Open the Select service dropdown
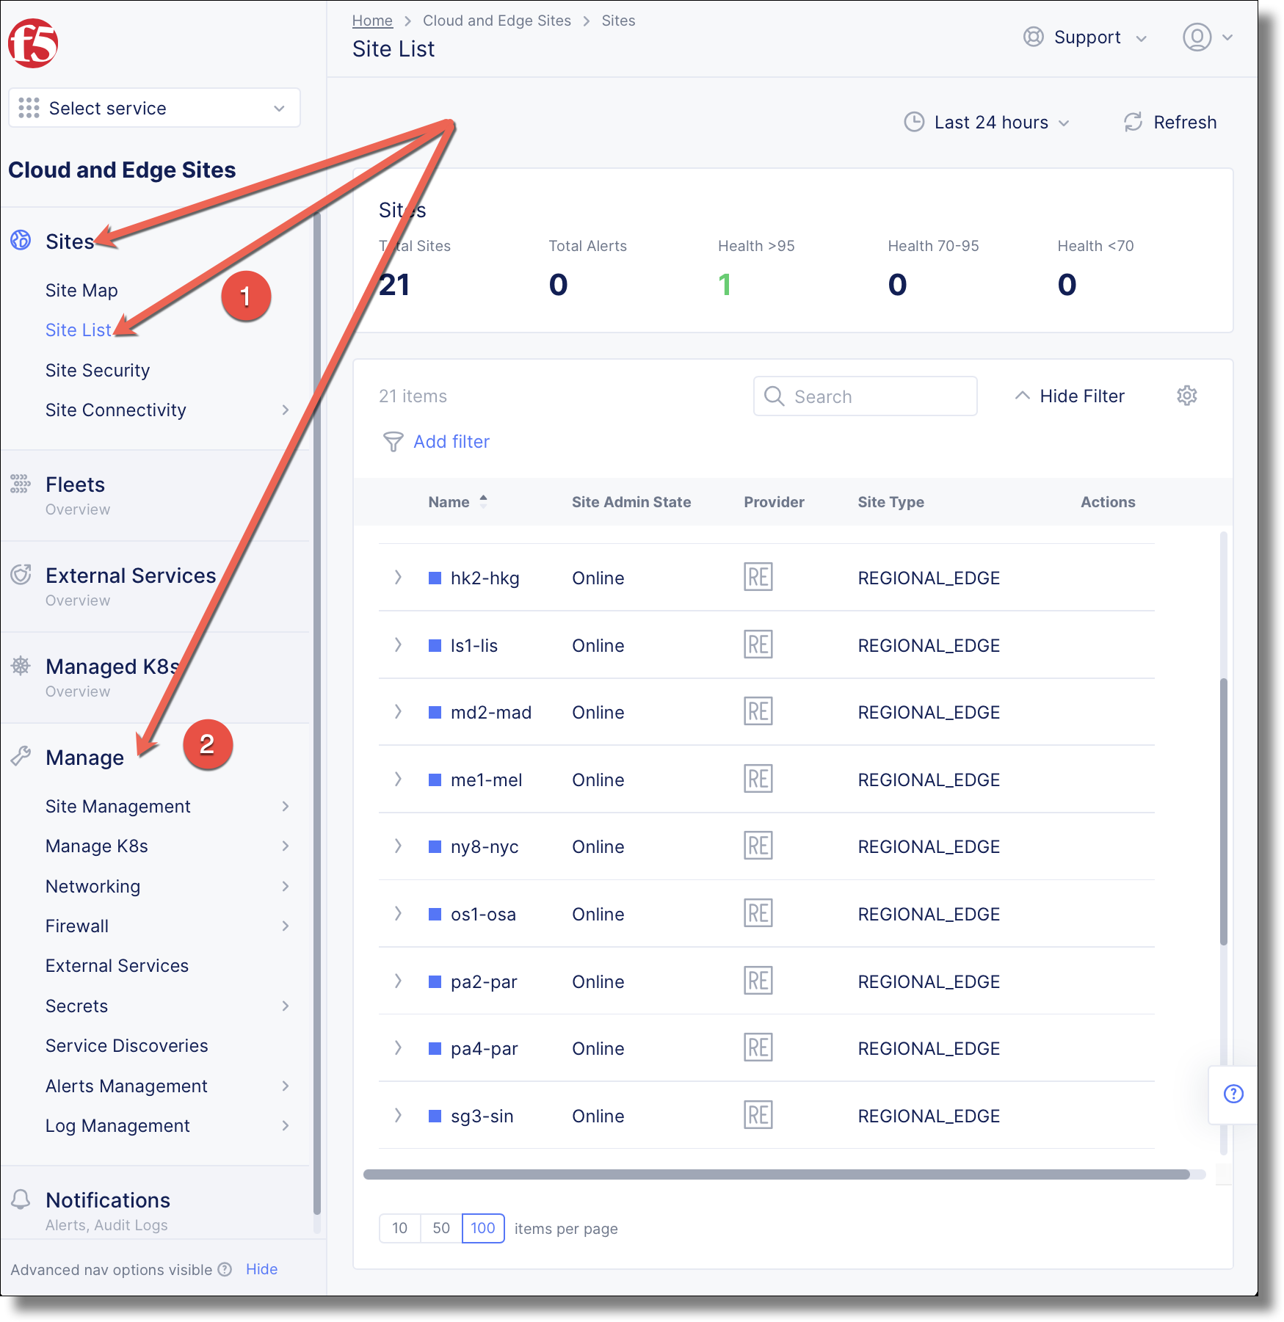This screenshot has width=1284, height=1322. pos(154,108)
